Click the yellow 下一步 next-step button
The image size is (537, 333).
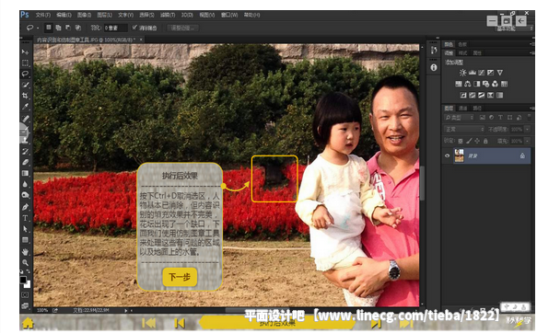(x=180, y=277)
